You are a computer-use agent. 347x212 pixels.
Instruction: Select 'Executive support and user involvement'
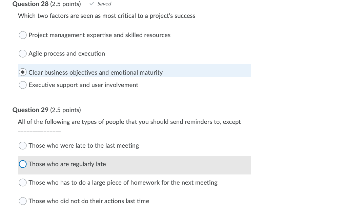pos(22,85)
